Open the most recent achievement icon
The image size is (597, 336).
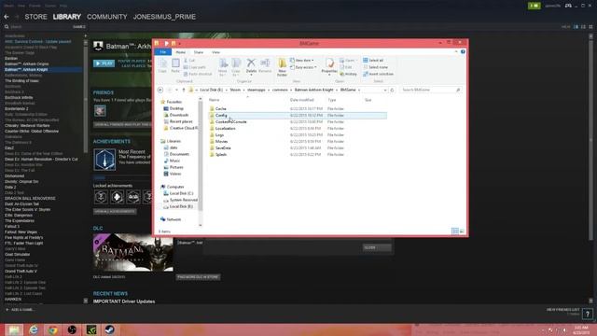[x=104, y=160]
